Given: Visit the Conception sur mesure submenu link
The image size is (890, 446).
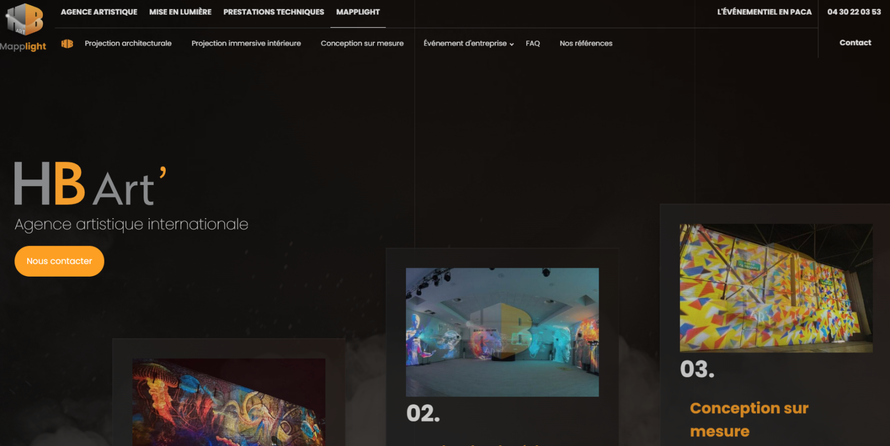Looking at the screenshot, I should (x=362, y=43).
